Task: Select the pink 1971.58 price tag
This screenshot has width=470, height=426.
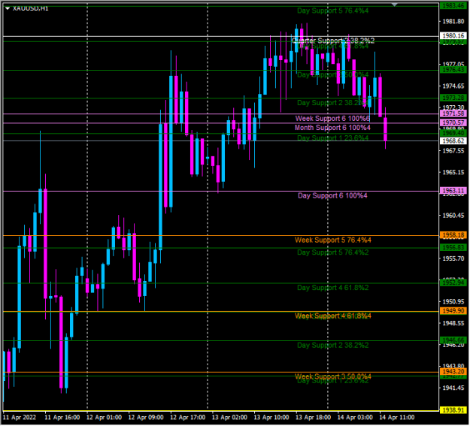Action: pyautogui.click(x=453, y=113)
